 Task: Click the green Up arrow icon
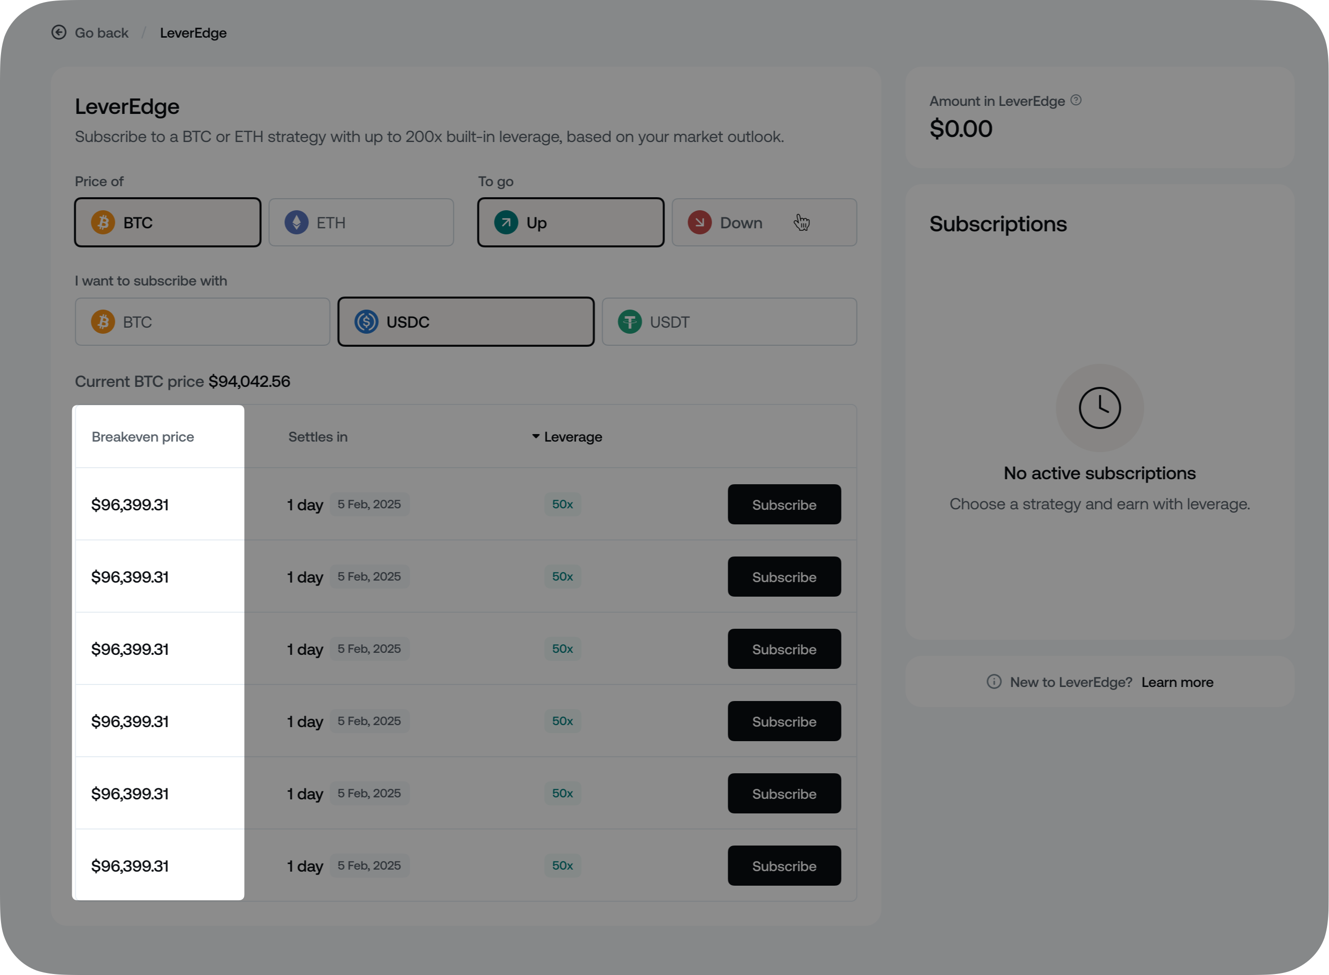click(506, 222)
